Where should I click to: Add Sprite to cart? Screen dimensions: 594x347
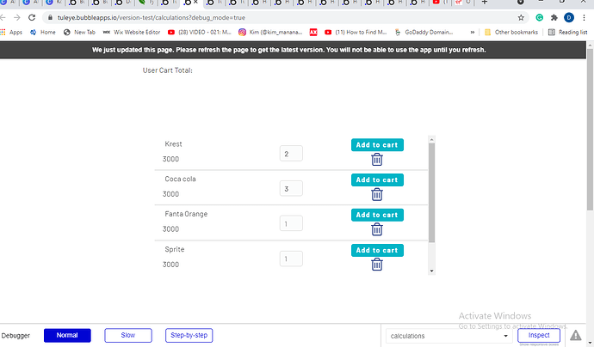(377, 250)
